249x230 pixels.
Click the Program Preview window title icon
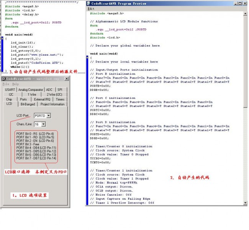[x=89, y=3]
